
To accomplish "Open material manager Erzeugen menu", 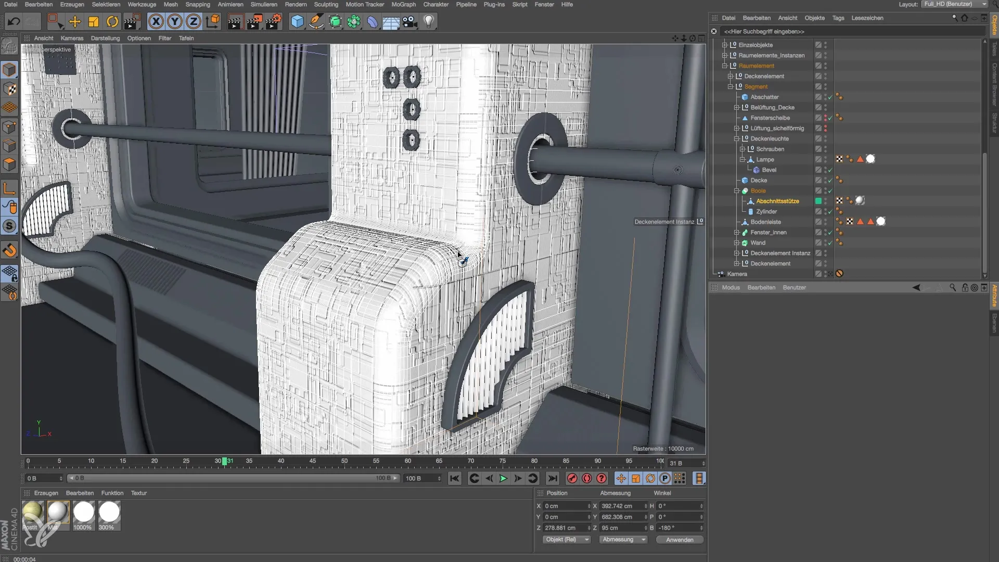I will 46,493.
